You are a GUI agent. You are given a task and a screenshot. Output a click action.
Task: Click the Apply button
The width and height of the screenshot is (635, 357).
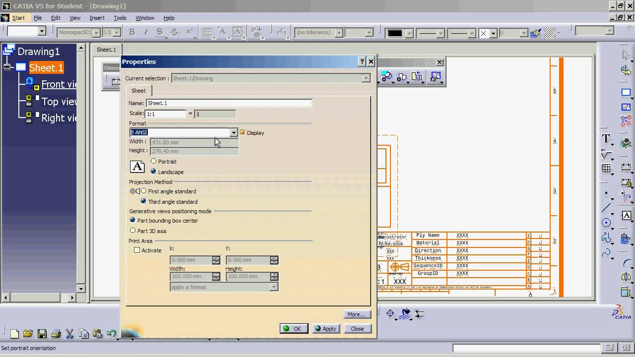[325, 329]
